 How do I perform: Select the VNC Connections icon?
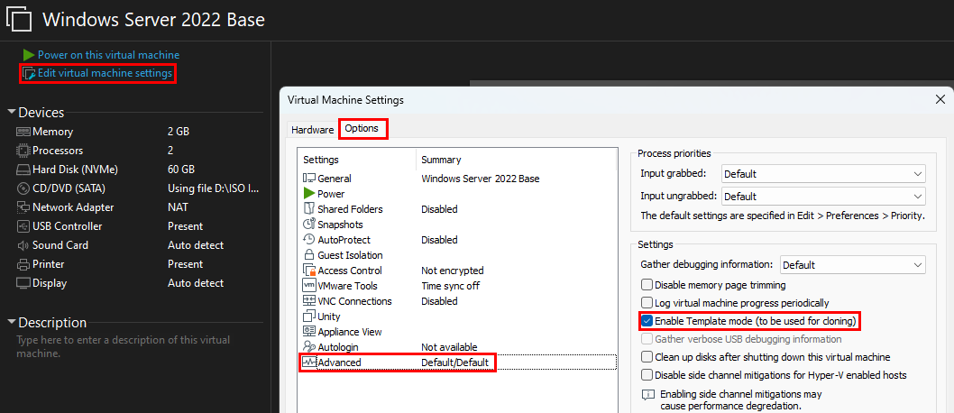(309, 301)
